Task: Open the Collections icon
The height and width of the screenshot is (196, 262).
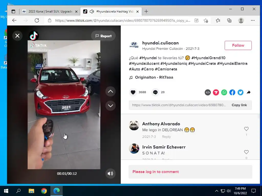Action: 229,20
